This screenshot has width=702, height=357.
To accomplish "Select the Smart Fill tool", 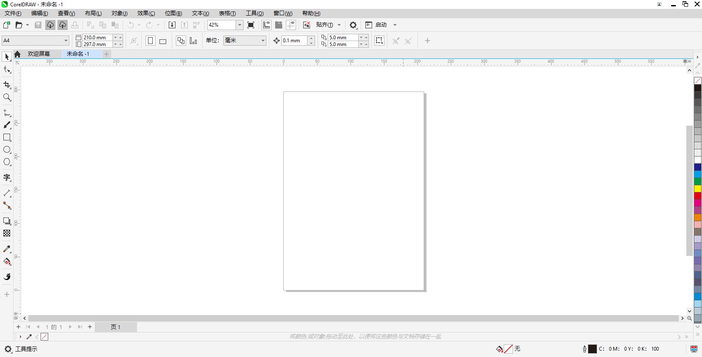I will point(7,277).
